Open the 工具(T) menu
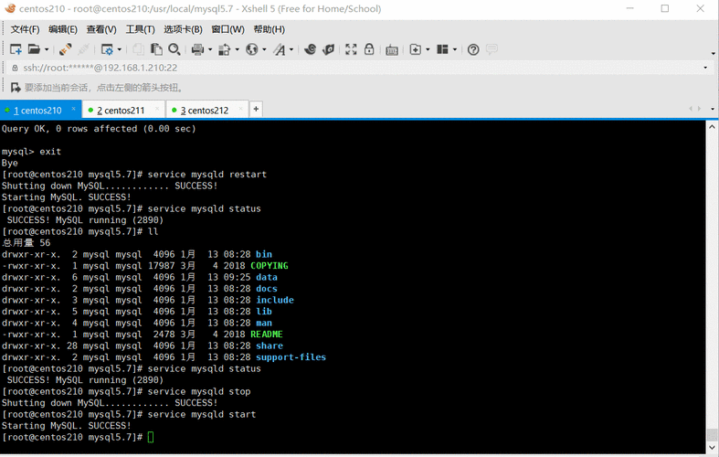The height and width of the screenshot is (457, 719). [140, 29]
